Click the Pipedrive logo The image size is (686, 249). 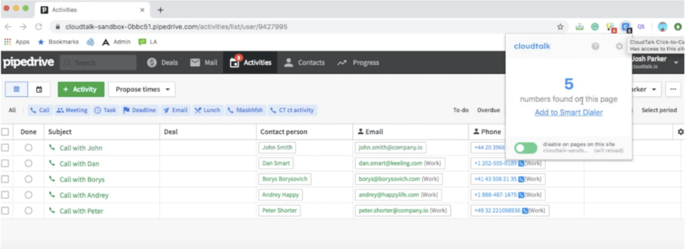coord(28,62)
